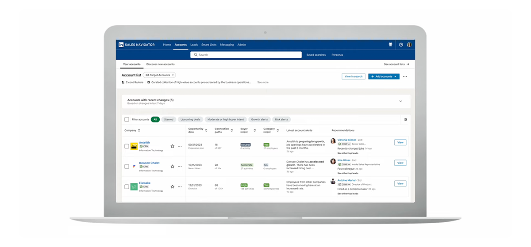Toggle the Growth alerts filter chip
The image size is (531, 247).
click(259, 119)
